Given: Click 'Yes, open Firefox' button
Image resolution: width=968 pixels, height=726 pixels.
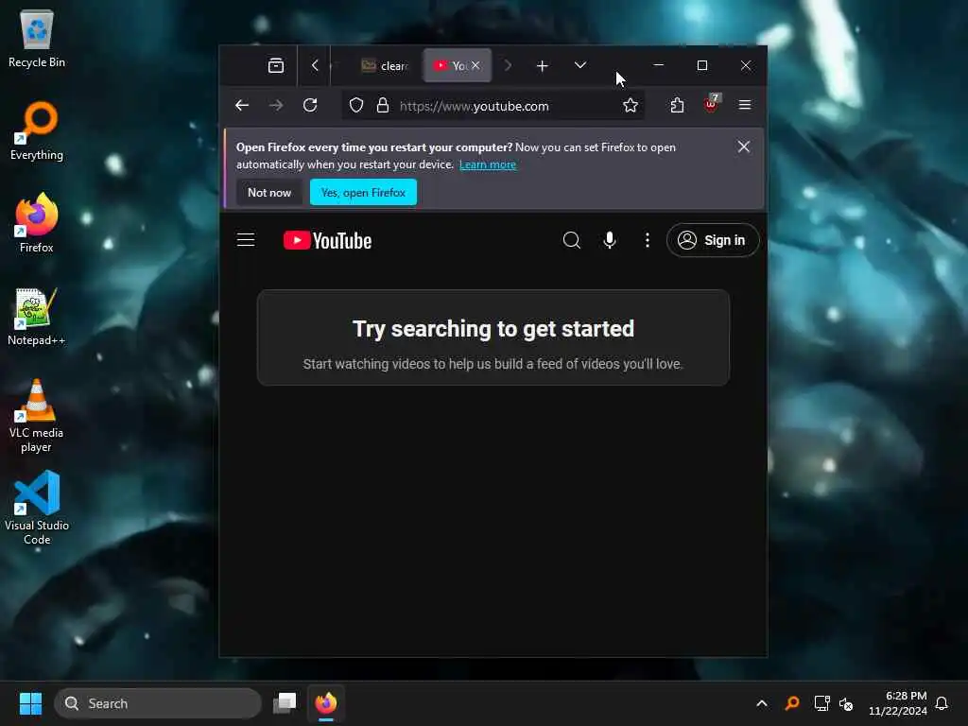Looking at the screenshot, I should (x=363, y=193).
